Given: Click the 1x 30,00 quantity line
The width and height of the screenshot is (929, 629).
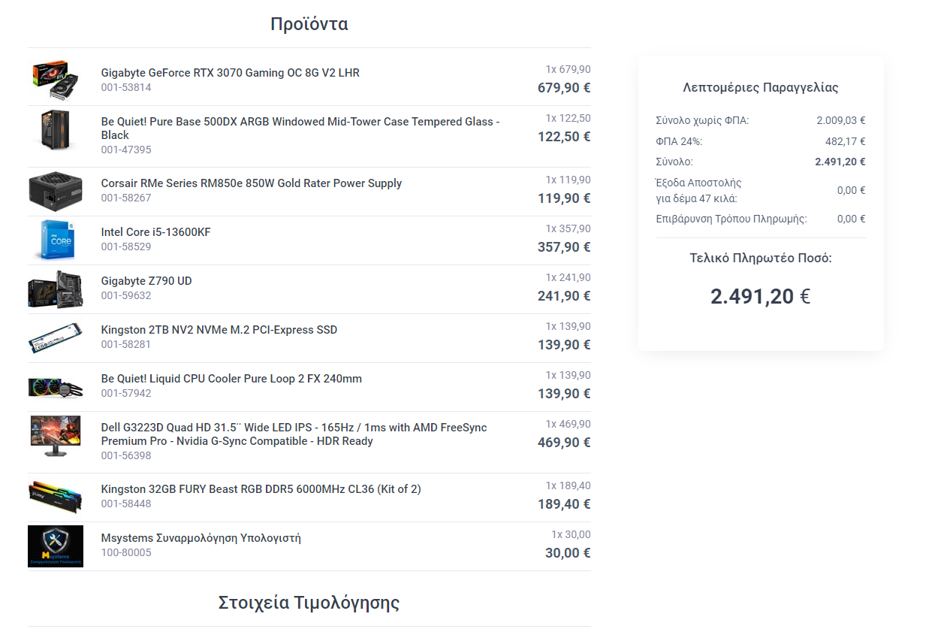Looking at the screenshot, I should (571, 534).
